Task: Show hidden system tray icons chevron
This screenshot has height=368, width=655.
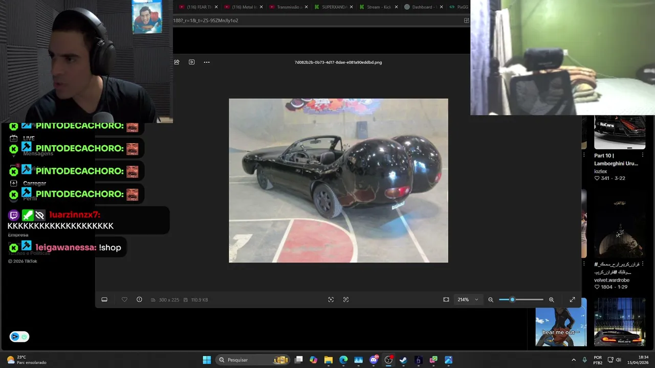Action: [573, 360]
